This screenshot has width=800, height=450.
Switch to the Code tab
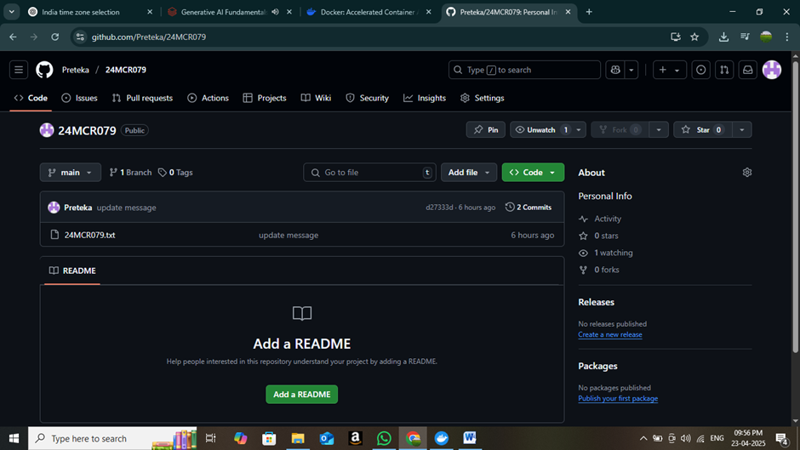coord(31,98)
